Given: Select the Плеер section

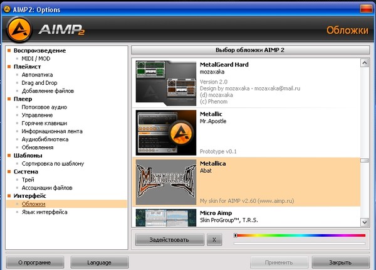Looking at the screenshot, I should (23, 99).
